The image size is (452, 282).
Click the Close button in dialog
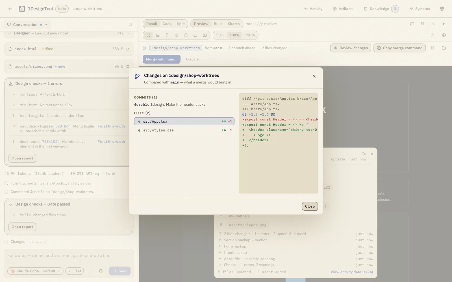[x=310, y=206]
